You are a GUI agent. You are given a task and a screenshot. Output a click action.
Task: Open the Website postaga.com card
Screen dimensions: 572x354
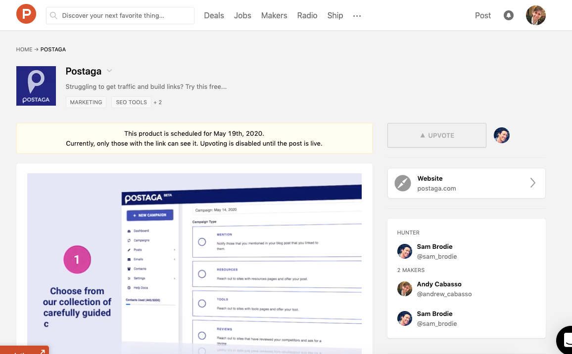pos(466,183)
